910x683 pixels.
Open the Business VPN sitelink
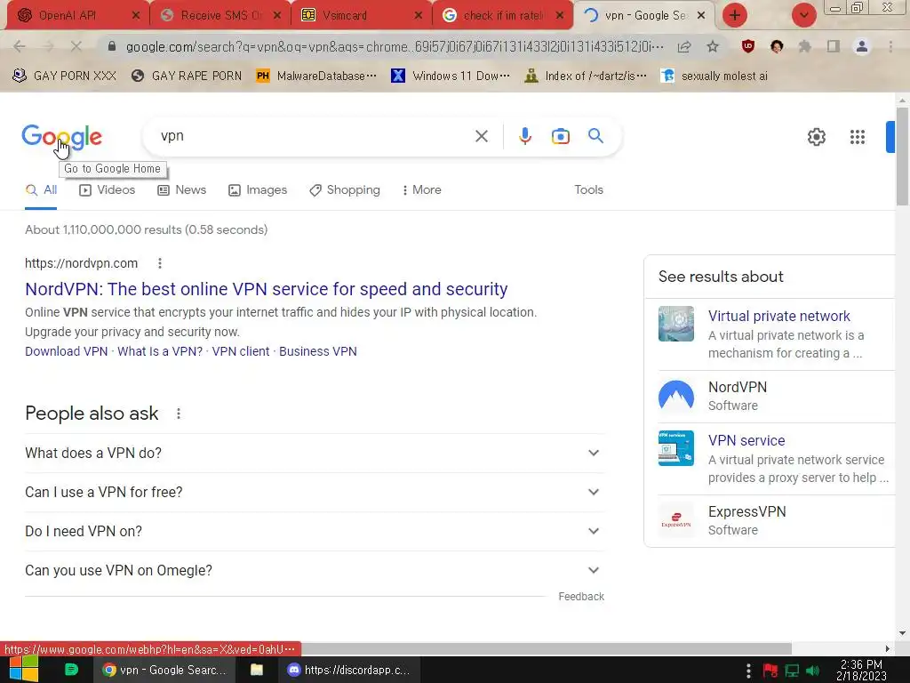click(x=318, y=351)
